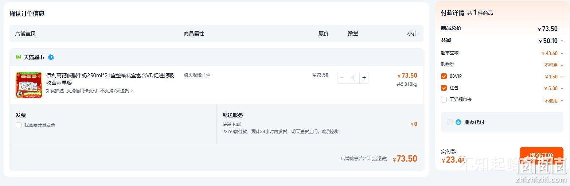Check the 我需要开具发票 invoice checkbox
Screen dimensions: 570x186
19,125
